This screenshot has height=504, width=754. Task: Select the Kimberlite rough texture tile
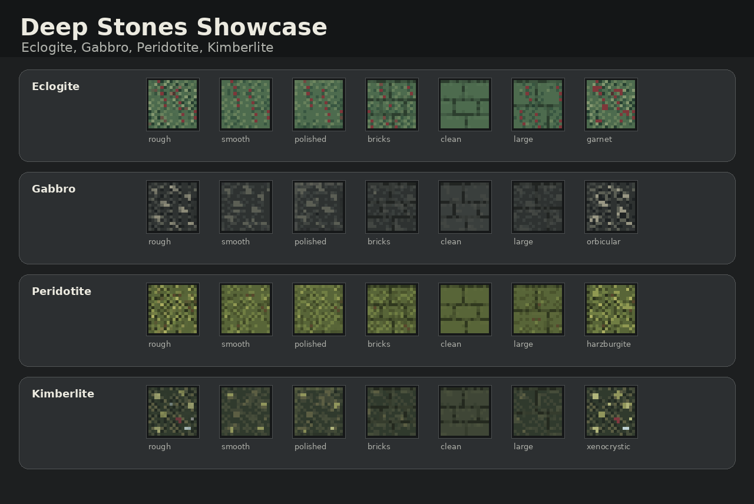173,412
